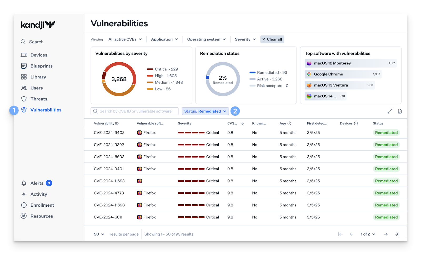
Task: Click the expand table fullscreen icon
Action: [390, 111]
